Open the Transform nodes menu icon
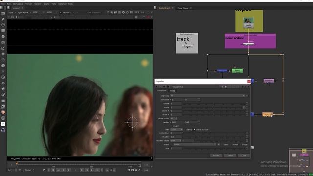The image size is (313, 176). tap(3, 60)
